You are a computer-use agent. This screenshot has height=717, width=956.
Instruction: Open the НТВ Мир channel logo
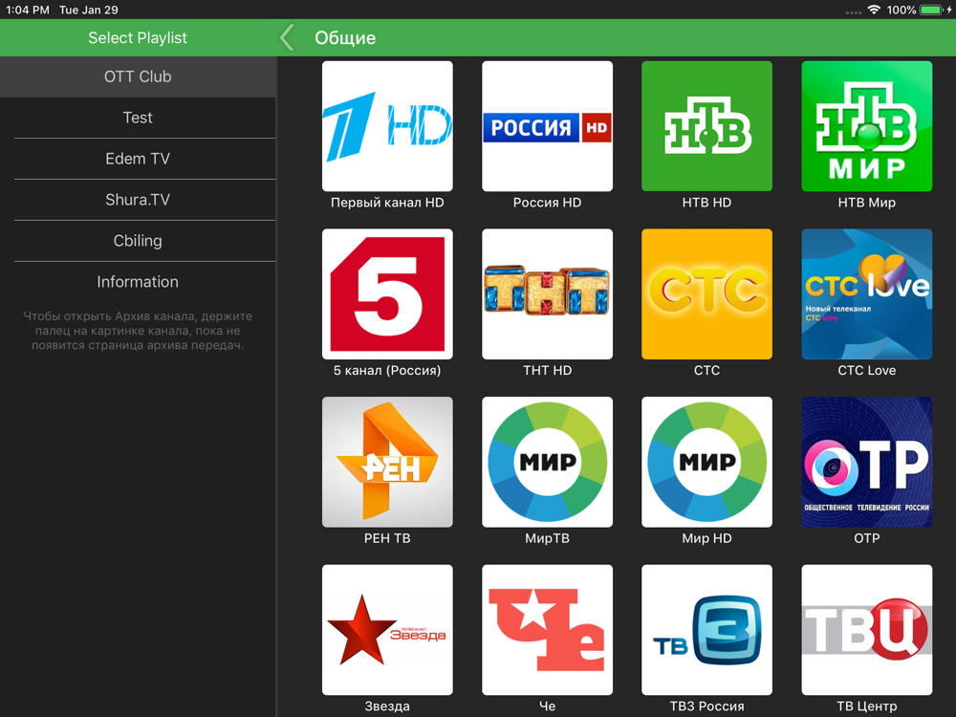click(866, 126)
